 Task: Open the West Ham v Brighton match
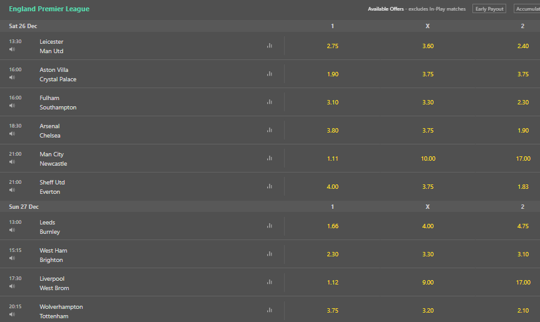pyautogui.click(x=53, y=255)
